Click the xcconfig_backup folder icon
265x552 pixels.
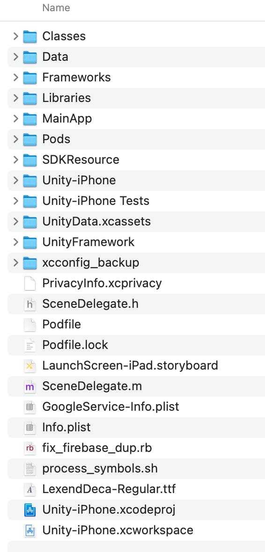[x=30, y=263]
